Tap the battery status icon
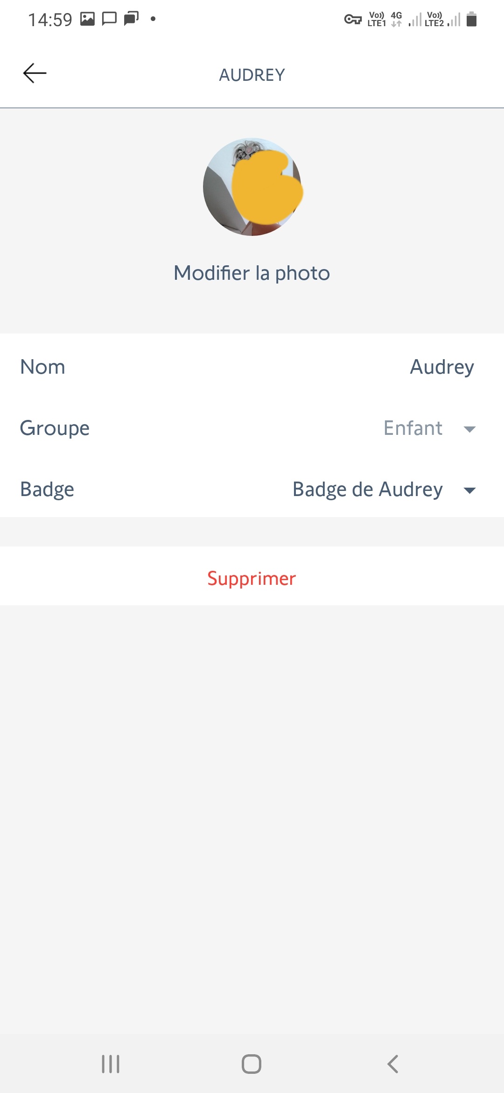504x1093 pixels. tap(472, 20)
